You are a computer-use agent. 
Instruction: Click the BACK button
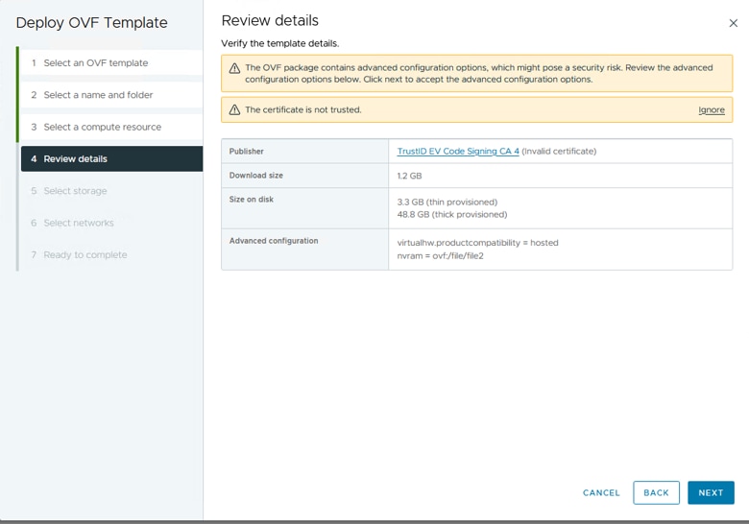point(656,492)
